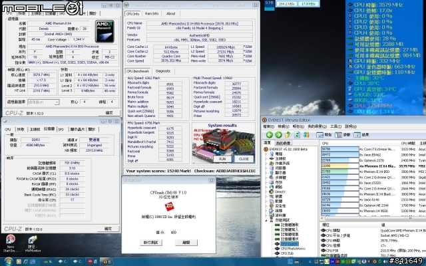The height and width of the screenshot is (266, 426).
Task: Select 記憶體寫入 benchmark in EVEREST tree
Action: tap(290, 229)
